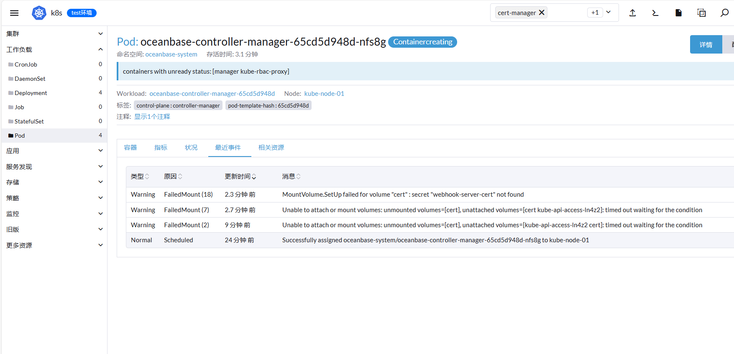Viewport: 734px width, 354px height.
Task: Click the FailedMount (18) event reason
Action: tap(188, 195)
